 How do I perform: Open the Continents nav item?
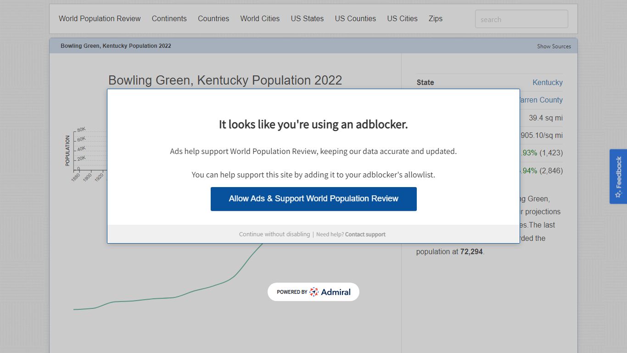tap(169, 19)
